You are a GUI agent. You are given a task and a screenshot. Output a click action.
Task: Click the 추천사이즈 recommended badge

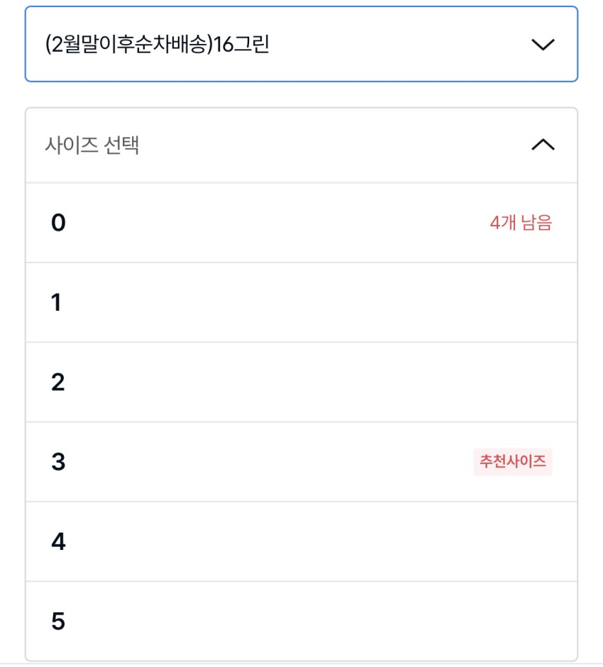512,462
